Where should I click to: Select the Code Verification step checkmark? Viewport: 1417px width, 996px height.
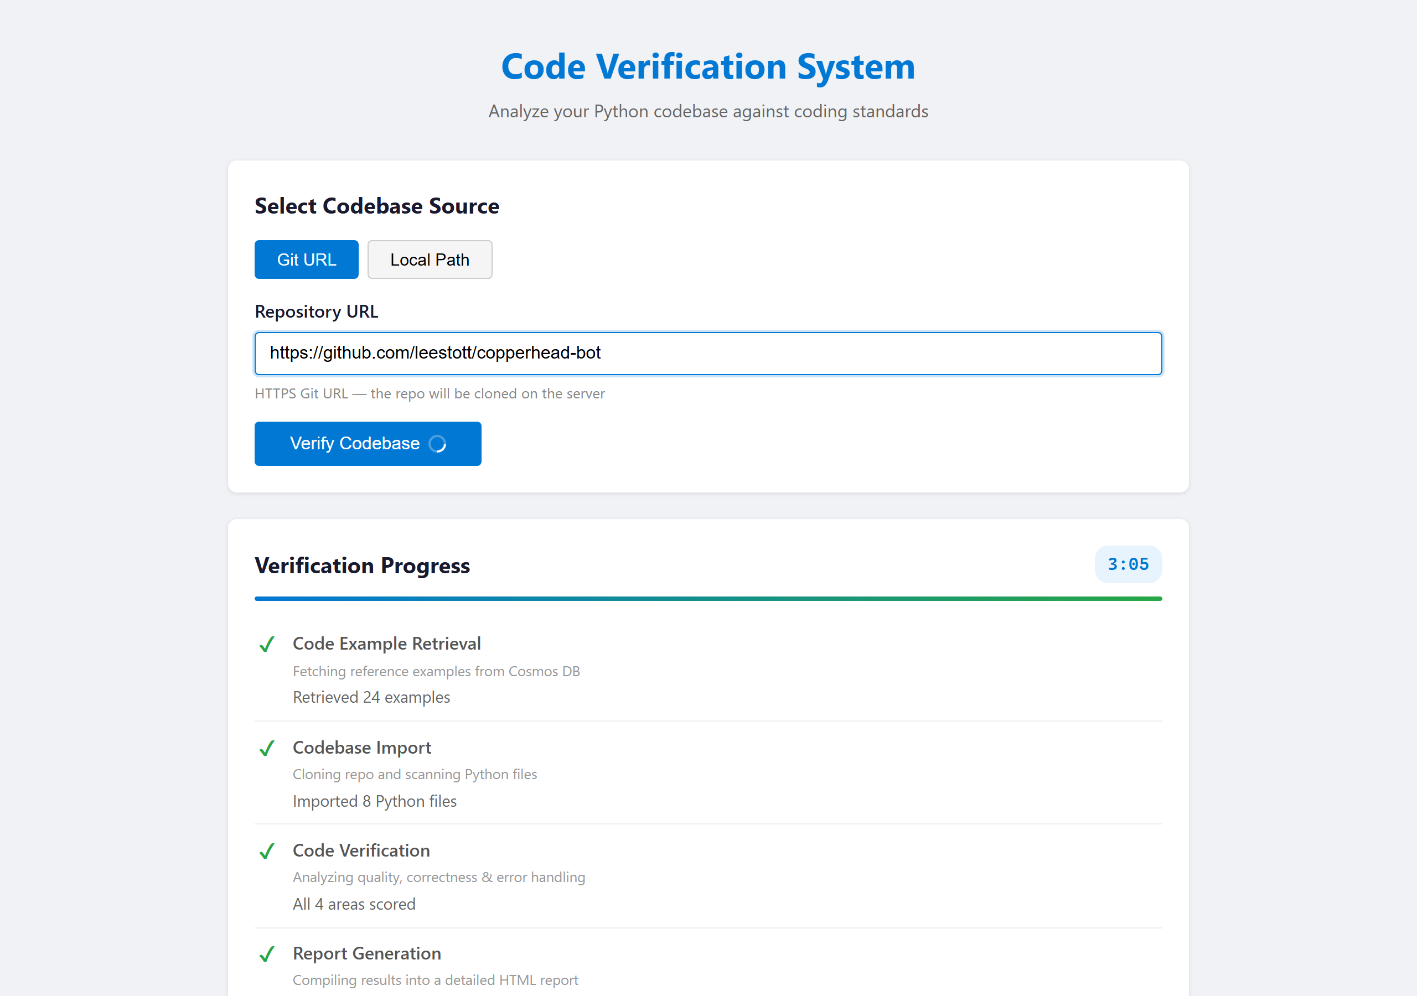click(x=267, y=851)
